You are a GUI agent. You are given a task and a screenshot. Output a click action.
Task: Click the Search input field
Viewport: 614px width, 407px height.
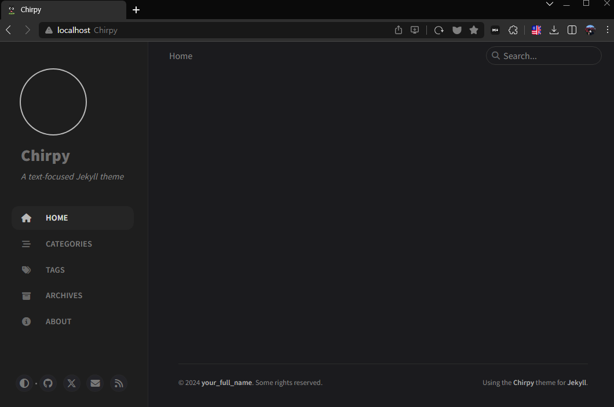click(543, 56)
